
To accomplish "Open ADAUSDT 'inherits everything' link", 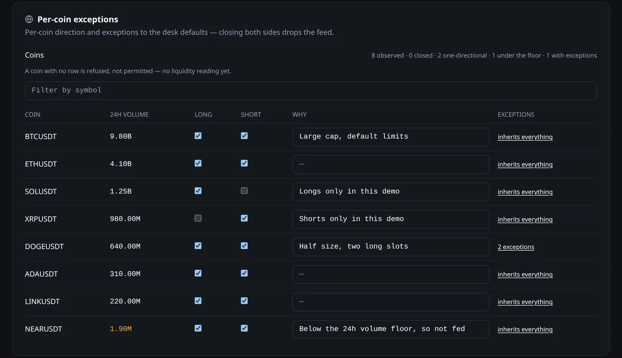I will click(x=525, y=274).
